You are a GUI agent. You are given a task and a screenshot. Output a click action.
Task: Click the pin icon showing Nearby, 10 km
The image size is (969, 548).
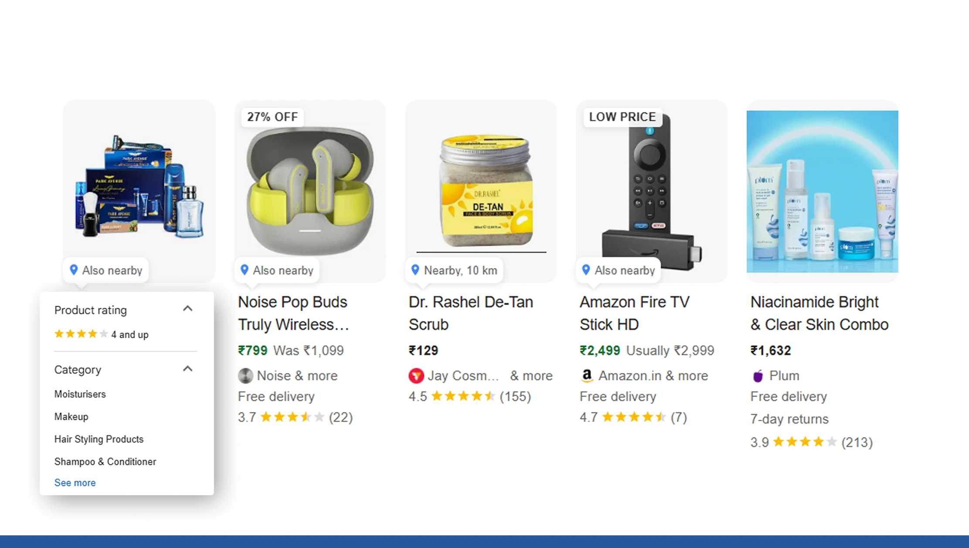(416, 270)
